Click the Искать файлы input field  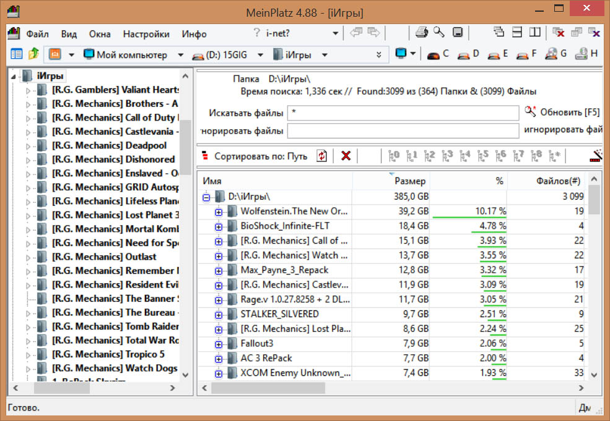point(403,113)
